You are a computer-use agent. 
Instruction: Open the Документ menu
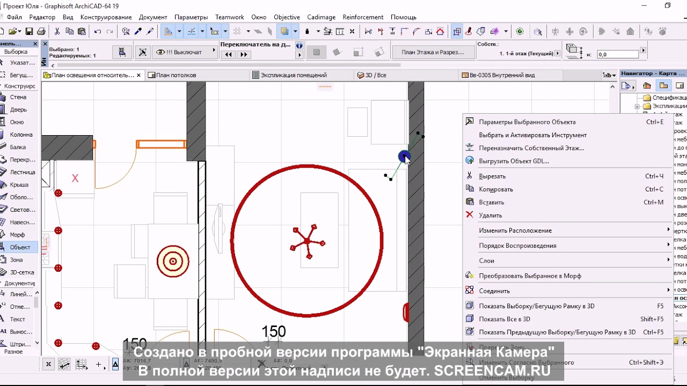point(153,17)
